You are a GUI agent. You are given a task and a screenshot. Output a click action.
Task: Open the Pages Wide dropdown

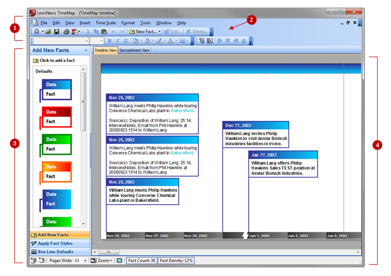(x=86, y=261)
